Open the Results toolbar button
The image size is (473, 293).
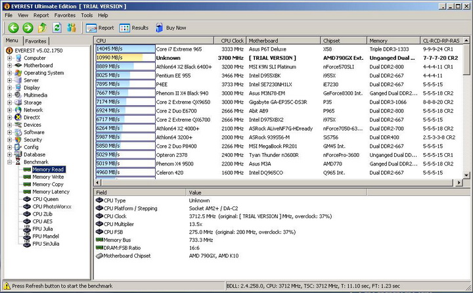[133, 28]
